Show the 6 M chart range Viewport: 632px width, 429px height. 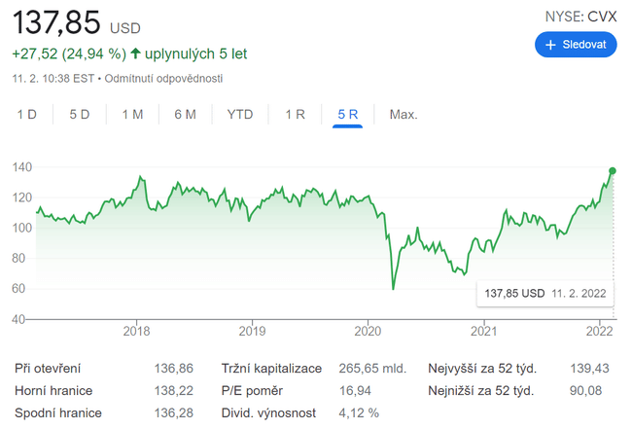click(x=186, y=115)
